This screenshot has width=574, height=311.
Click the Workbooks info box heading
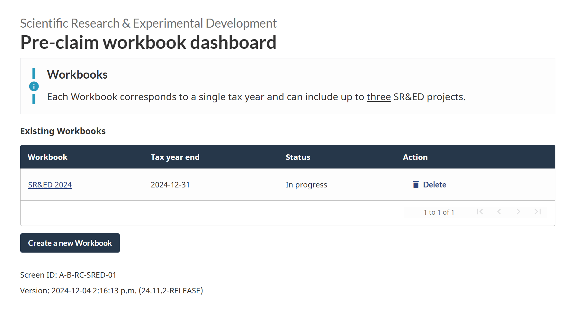[x=77, y=74]
